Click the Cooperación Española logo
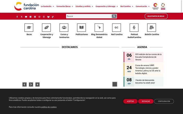This screenshot has height=114, width=183. tap(155, 6)
